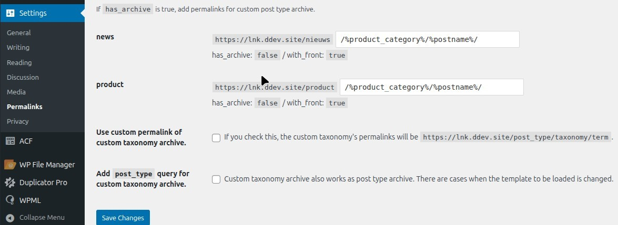Open the General settings page
The height and width of the screenshot is (225, 618).
click(19, 33)
